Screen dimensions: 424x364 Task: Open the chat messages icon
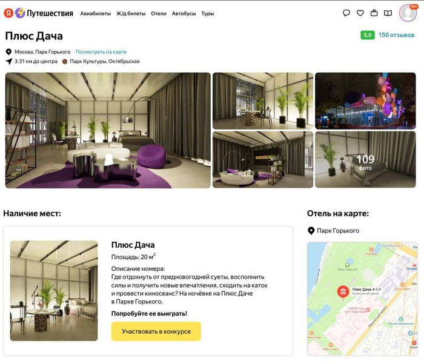tap(346, 13)
